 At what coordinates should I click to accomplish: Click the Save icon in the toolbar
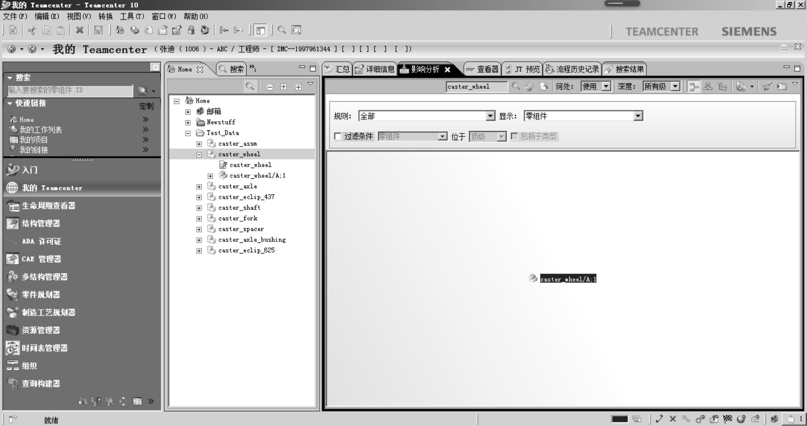98,30
